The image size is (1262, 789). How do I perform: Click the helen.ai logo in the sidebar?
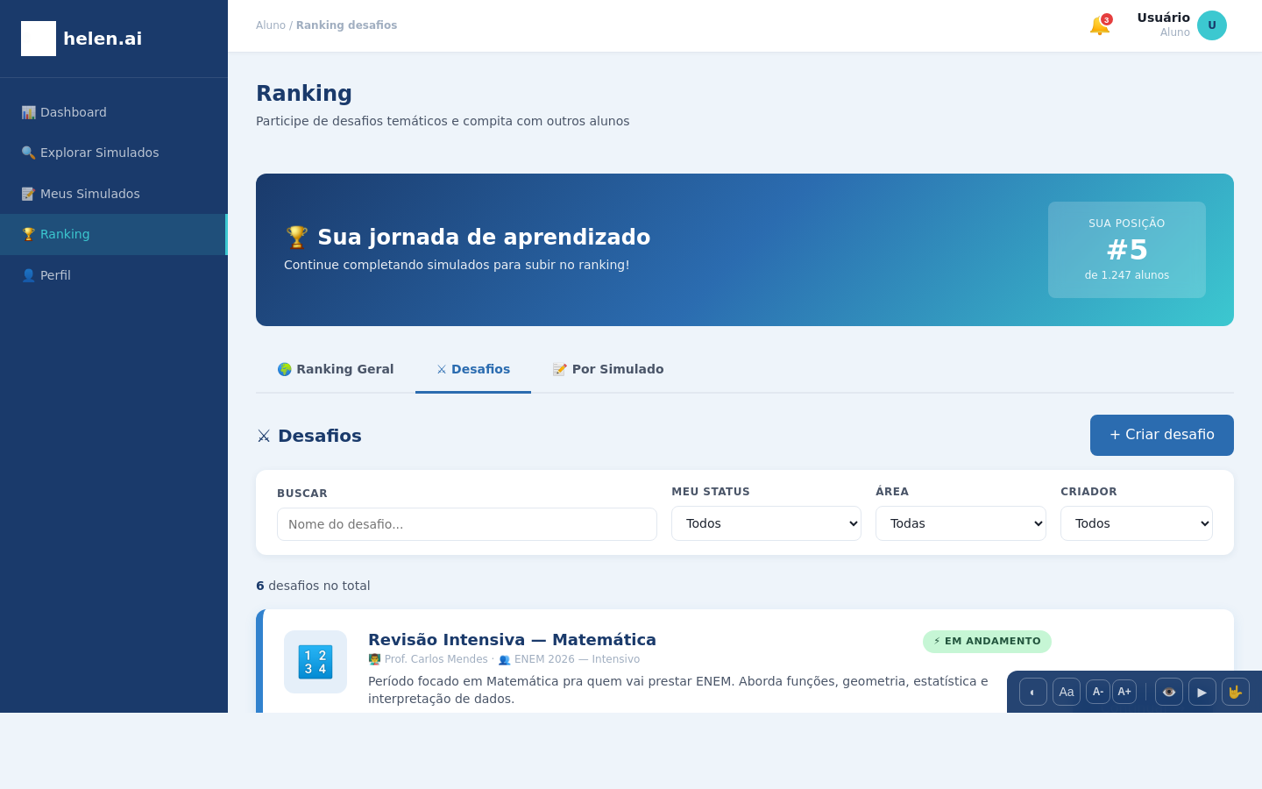click(81, 38)
